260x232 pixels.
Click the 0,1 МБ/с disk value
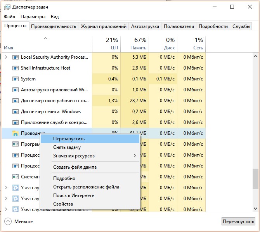click(165, 79)
